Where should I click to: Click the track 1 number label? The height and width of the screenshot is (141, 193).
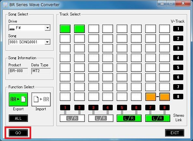pos(65,108)
